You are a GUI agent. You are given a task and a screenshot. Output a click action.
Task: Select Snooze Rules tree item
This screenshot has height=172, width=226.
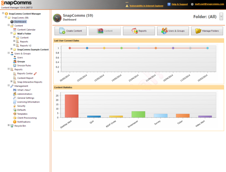tap(24, 66)
